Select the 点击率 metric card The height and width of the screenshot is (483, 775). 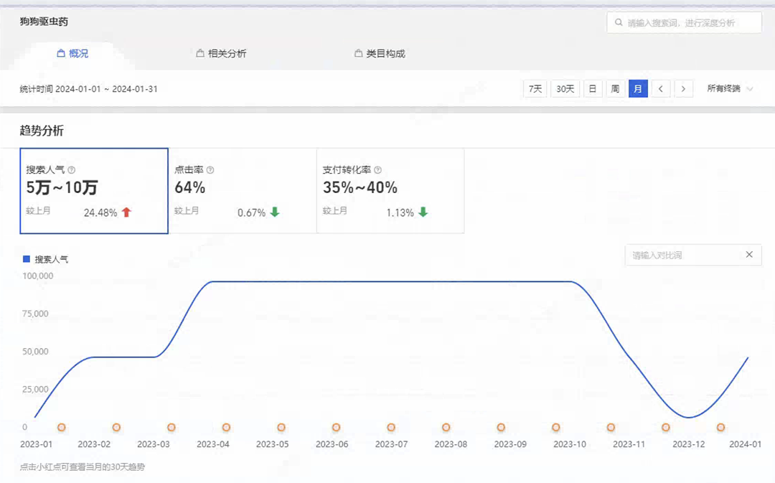tap(243, 191)
